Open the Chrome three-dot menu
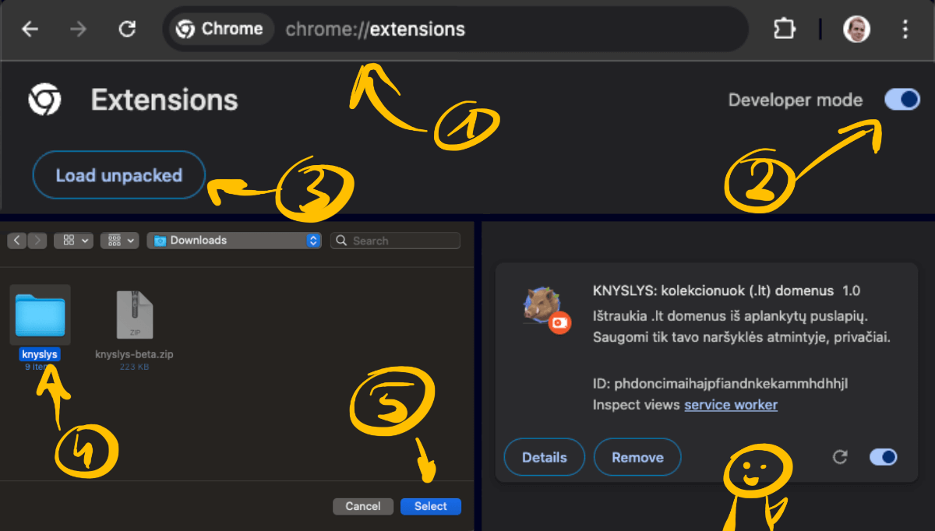This screenshot has width=935, height=531. tap(905, 30)
